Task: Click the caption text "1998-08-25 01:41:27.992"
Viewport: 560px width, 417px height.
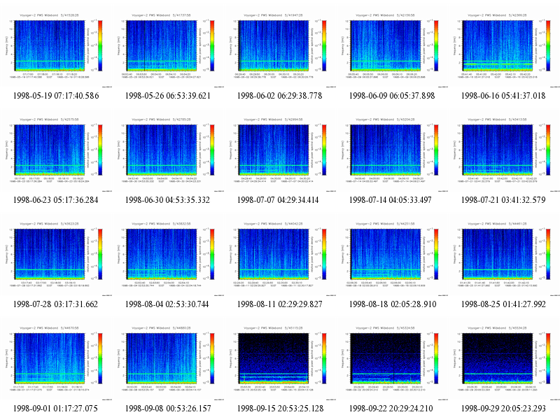Action: click(503, 304)
